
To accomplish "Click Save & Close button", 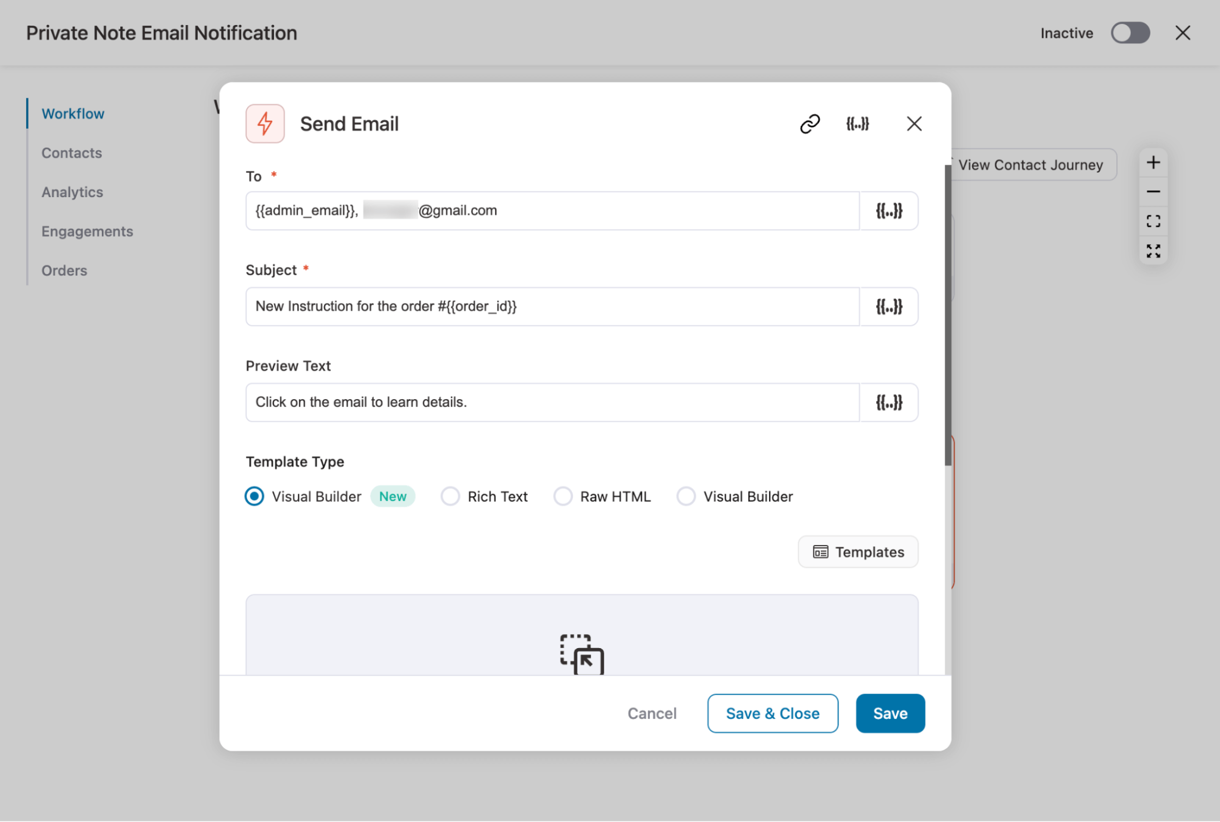I will 772,713.
